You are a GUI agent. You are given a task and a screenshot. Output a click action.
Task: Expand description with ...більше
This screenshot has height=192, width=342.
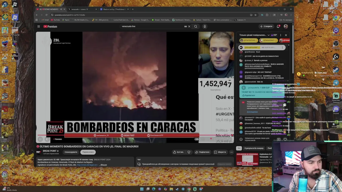click(x=103, y=165)
